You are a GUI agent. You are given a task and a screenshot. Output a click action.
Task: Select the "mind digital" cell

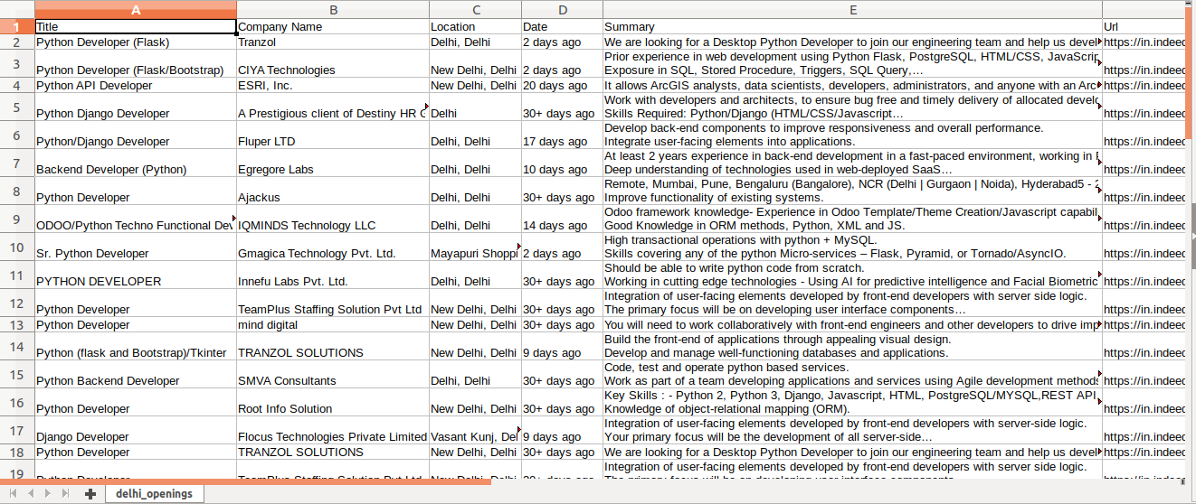pyautogui.click(x=333, y=324)
